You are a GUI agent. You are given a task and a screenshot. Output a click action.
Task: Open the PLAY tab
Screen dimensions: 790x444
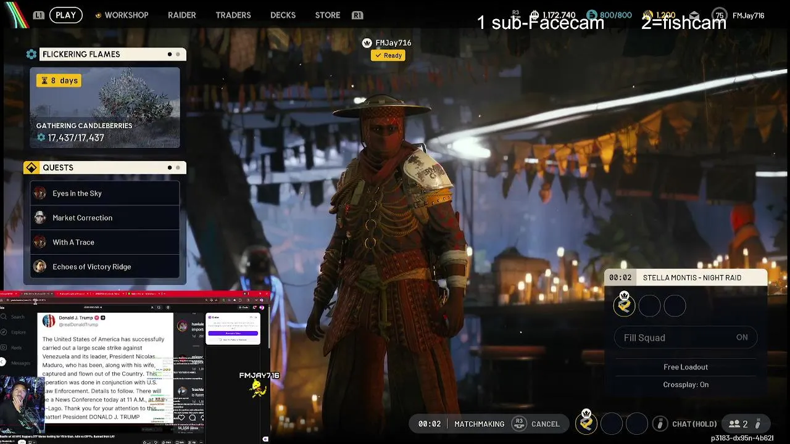pyautogui.click(x=65, y=15)
